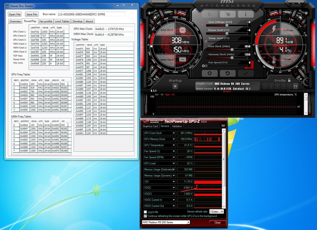The height and width of the screenshot is (230, 317).
Task: Click the palm tree icon in Hawaii Bios Reader title
Action: pyautogui.click(x=7, y=6)
